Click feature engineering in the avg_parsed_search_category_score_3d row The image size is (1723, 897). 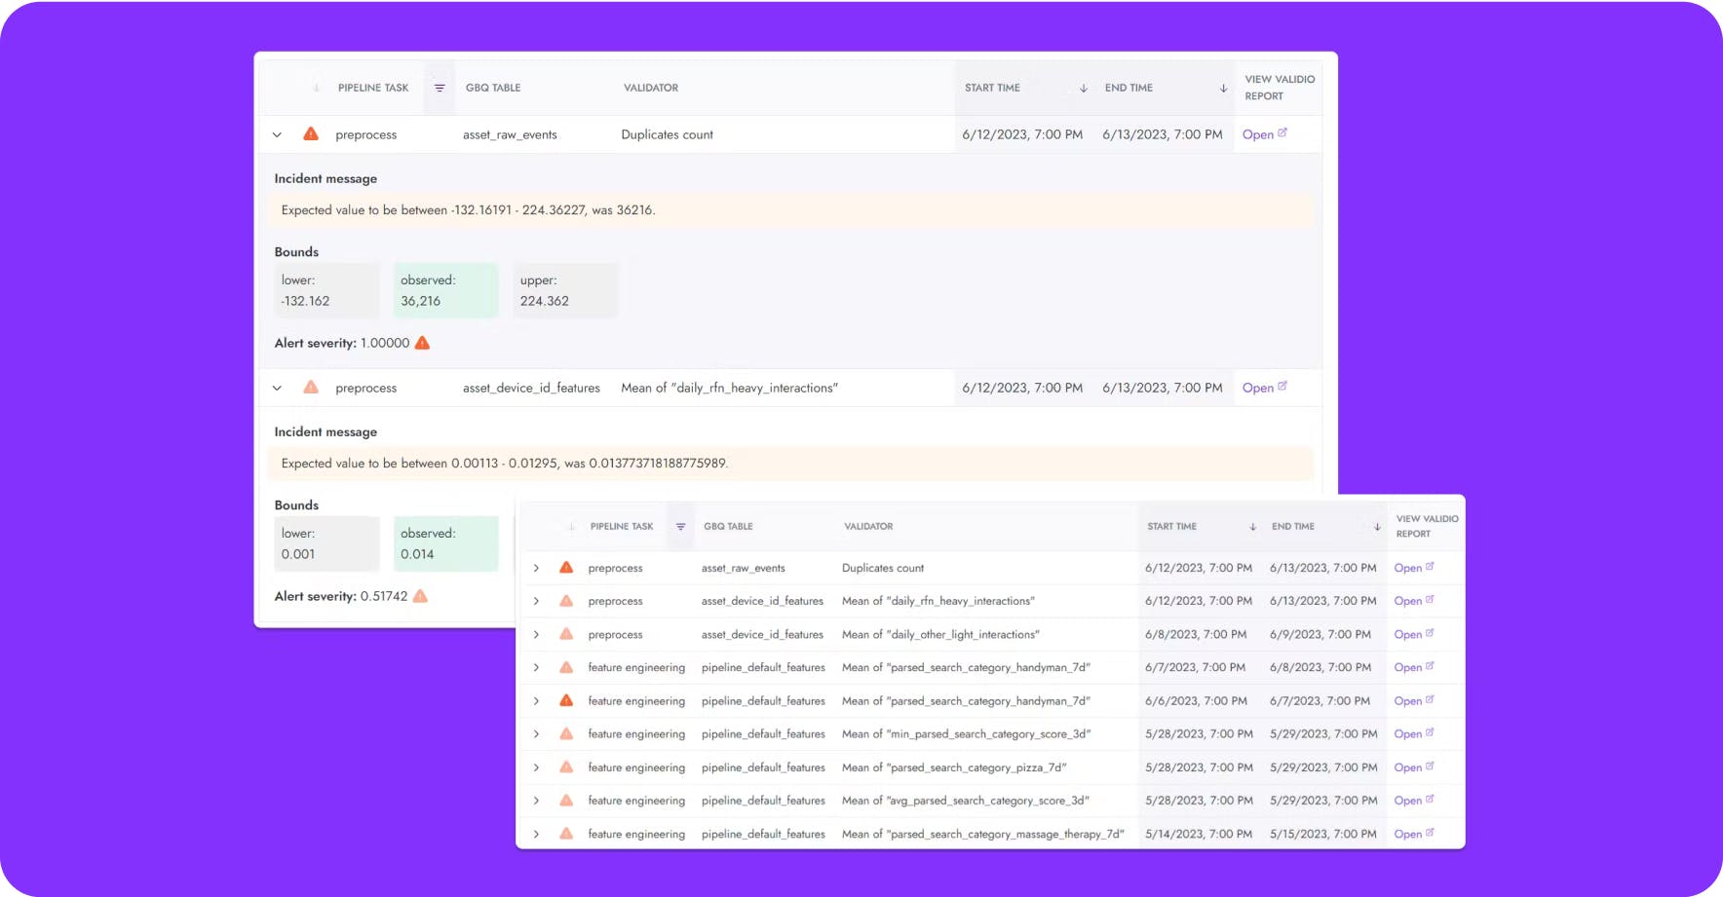point(636,801)
